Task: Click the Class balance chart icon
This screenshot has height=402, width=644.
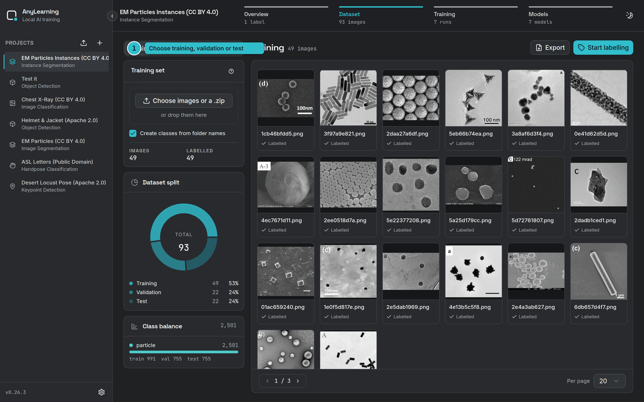Action: point(135,326)
